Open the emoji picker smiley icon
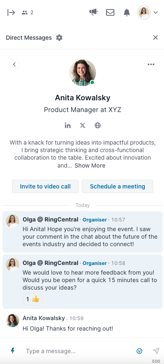Image resolution: width=164 pixels, height=364 pixels. 139,351
